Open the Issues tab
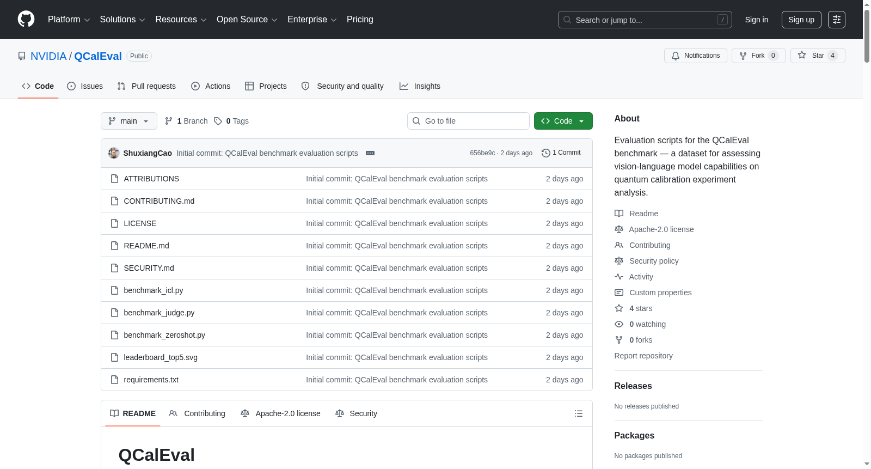This screenshot has width=871, height=469. click(85, 86)
